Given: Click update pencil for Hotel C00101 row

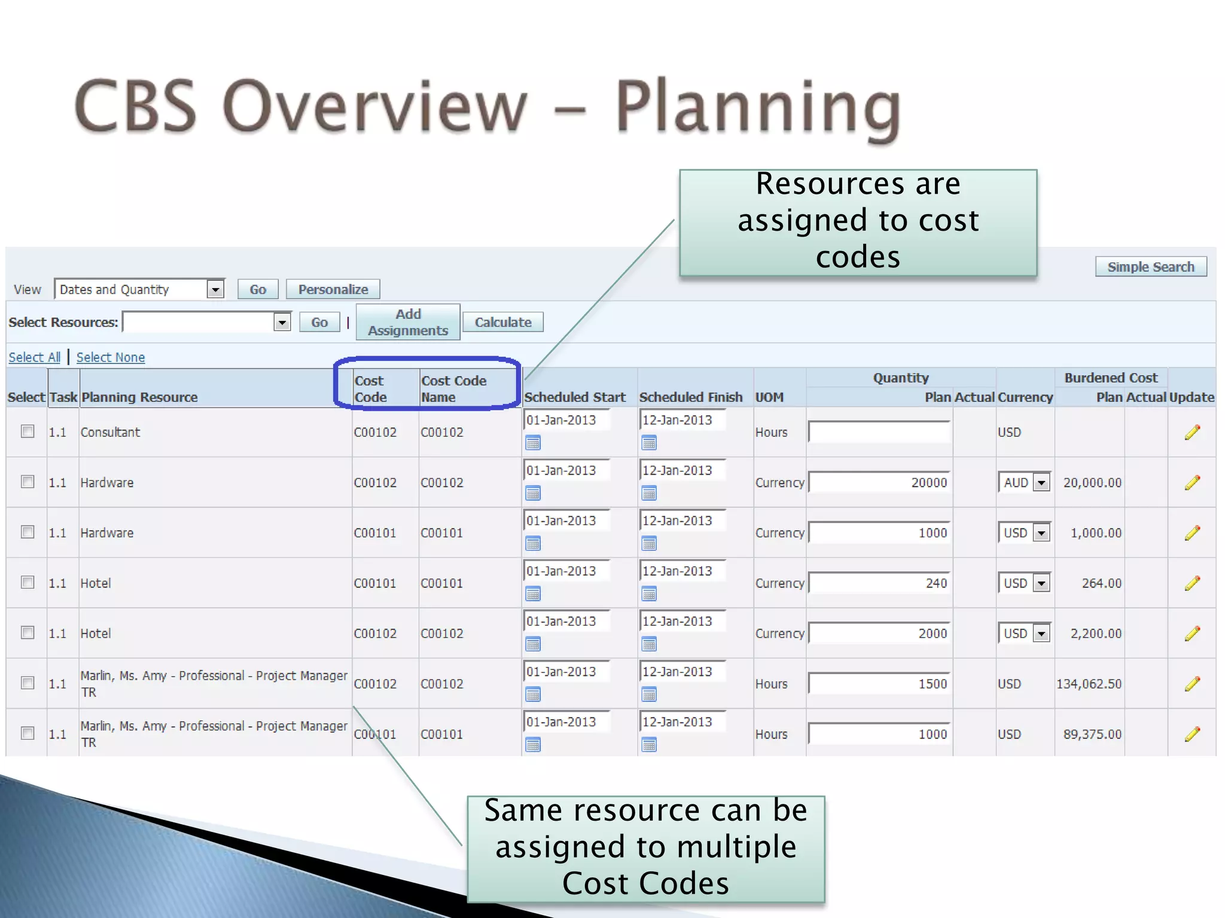Looking at the screenshot, I should click(1192, 583).
